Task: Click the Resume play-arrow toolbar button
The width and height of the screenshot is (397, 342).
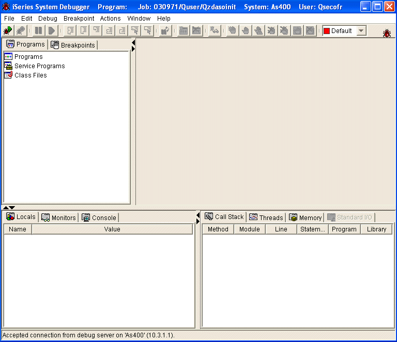Action: pos(52,31)
